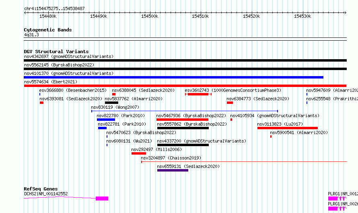Click the nsv6080131 Wu2021 label

pos(129,141)
